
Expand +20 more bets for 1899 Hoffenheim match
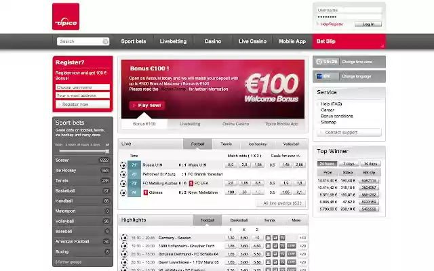point(302,246)
